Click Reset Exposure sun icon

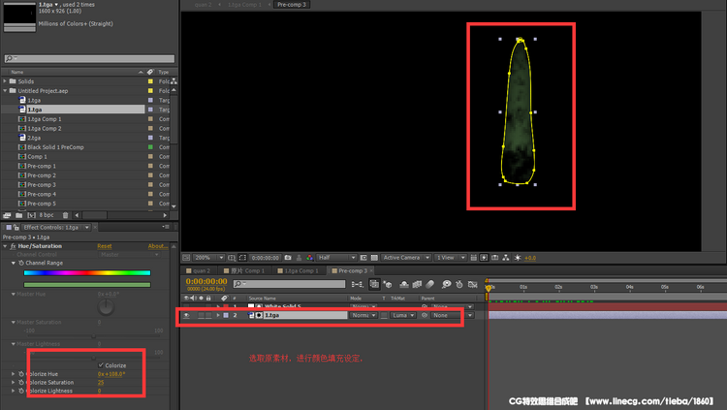(518, 258)
